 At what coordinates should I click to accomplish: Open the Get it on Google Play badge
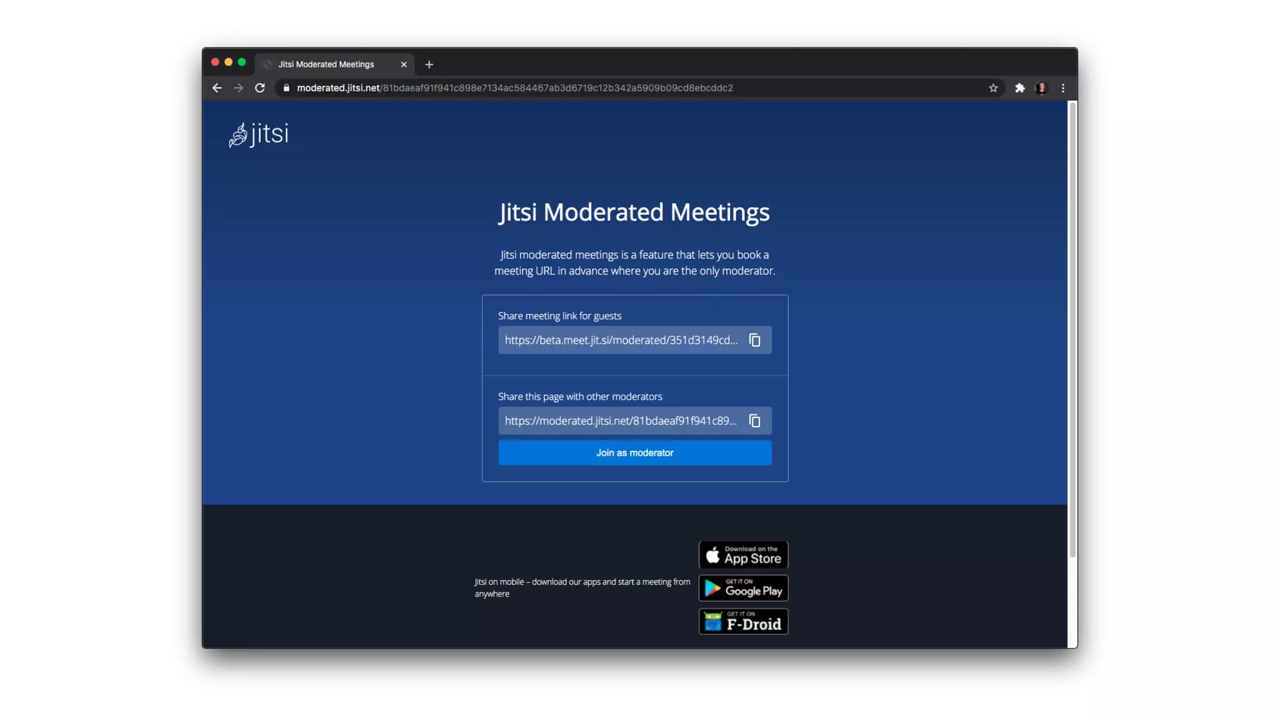(743, 588)
